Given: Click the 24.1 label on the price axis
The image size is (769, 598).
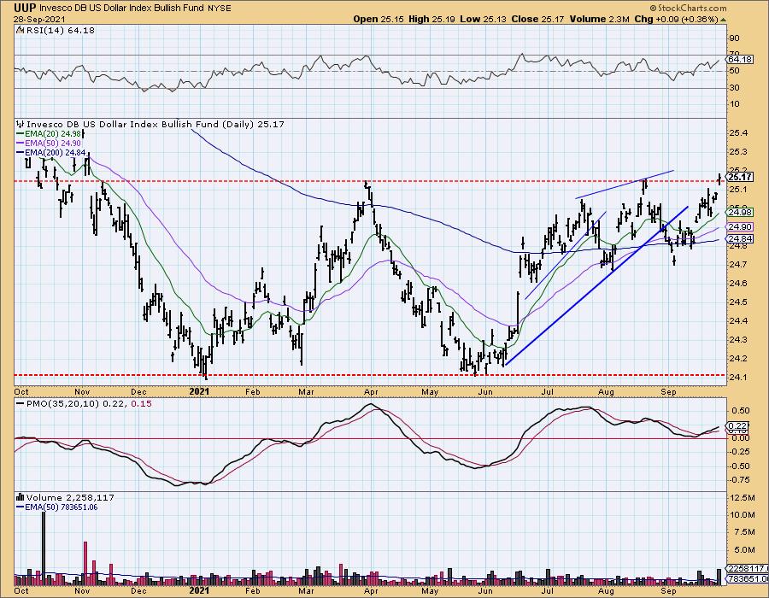Looking at the screenshot, I should coord(738,377).
